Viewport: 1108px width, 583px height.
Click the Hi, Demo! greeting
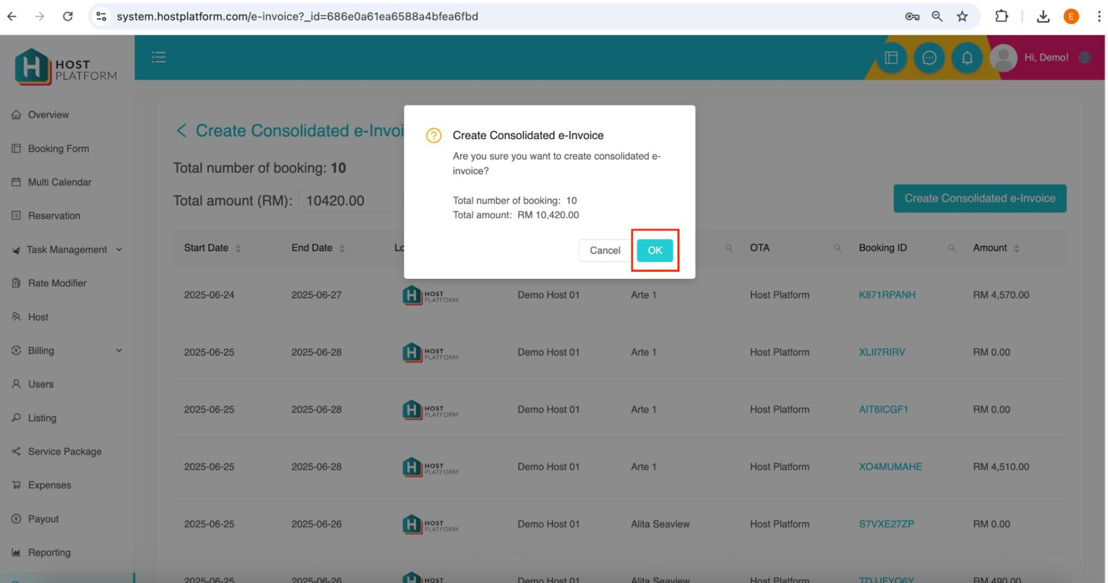tap(1046, 58)
